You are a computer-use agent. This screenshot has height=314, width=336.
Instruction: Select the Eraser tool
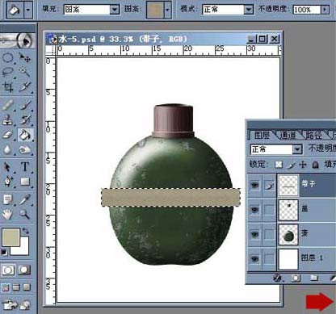[8, 135]
